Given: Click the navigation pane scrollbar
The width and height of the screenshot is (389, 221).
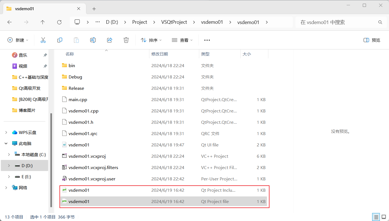Looking at the screenshot, I should pos(51,160).
